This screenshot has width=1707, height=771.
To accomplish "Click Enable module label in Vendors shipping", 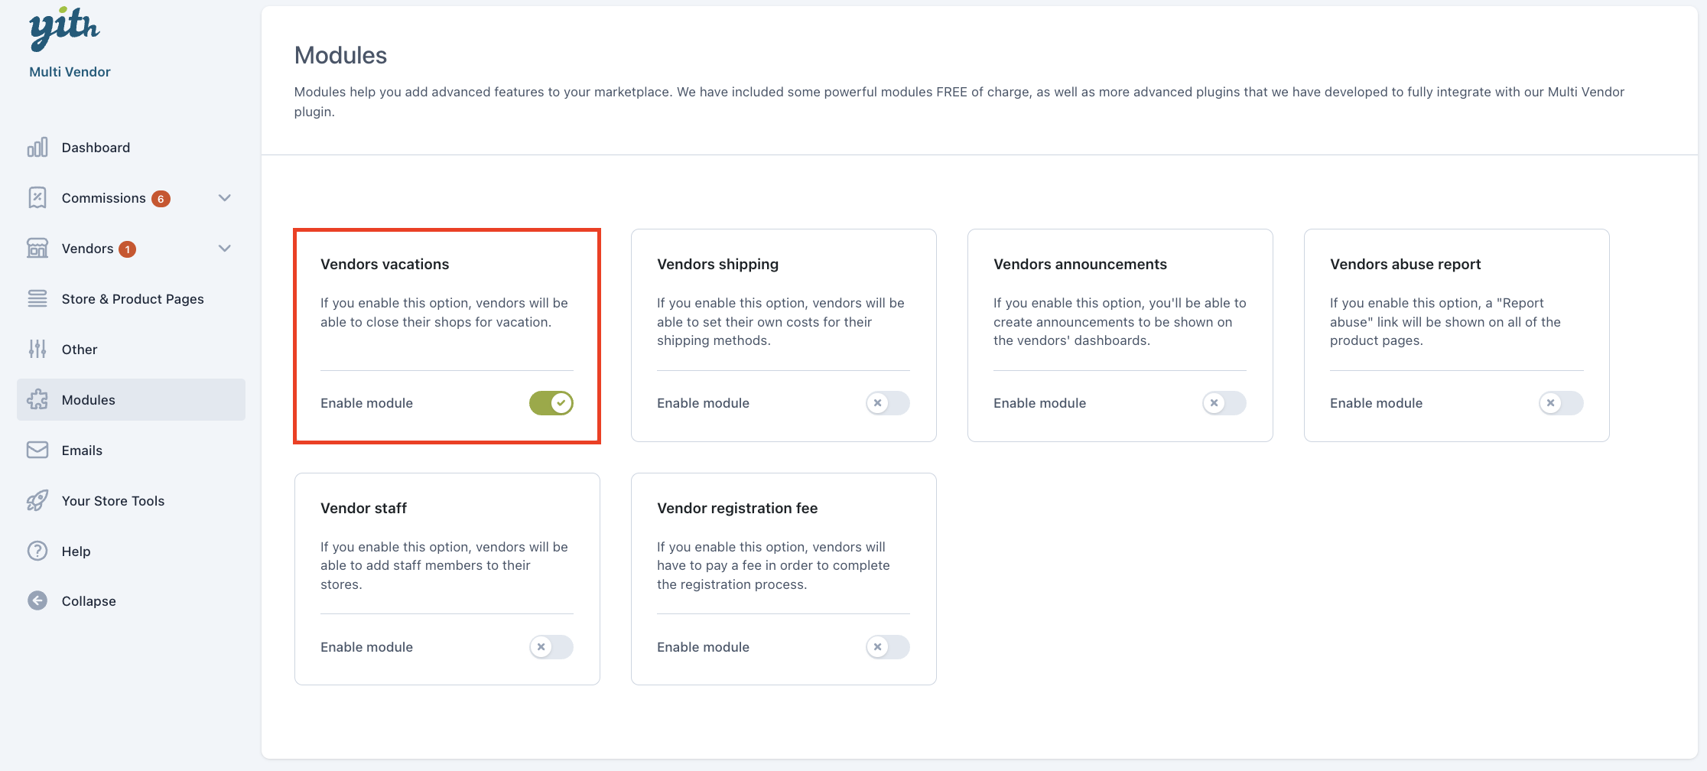I will click(x=703, y=403).
